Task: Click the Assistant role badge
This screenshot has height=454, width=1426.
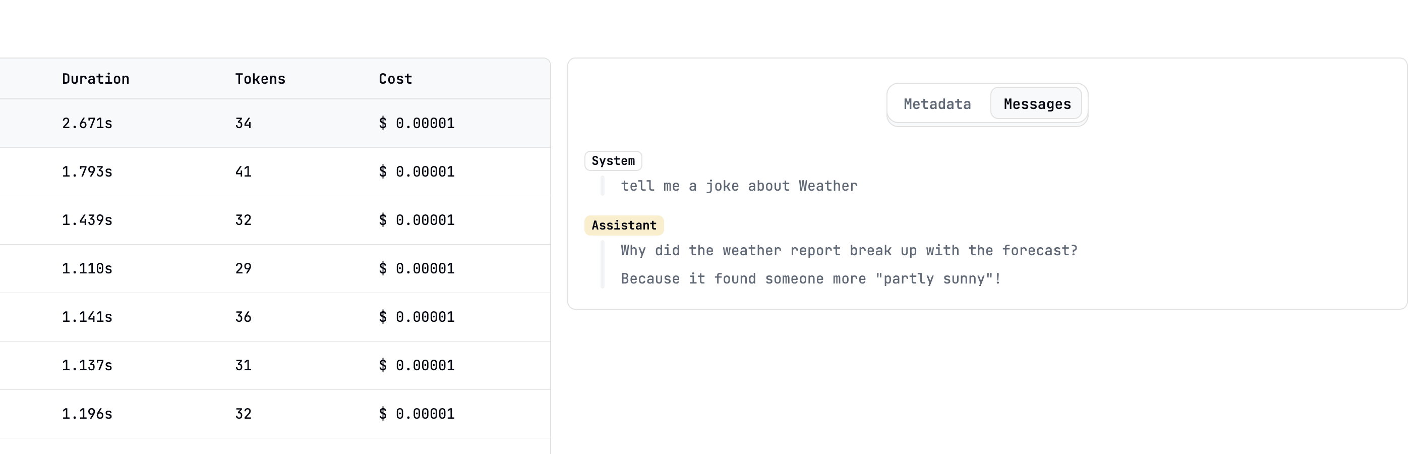Action: click(x=623, y=225)
